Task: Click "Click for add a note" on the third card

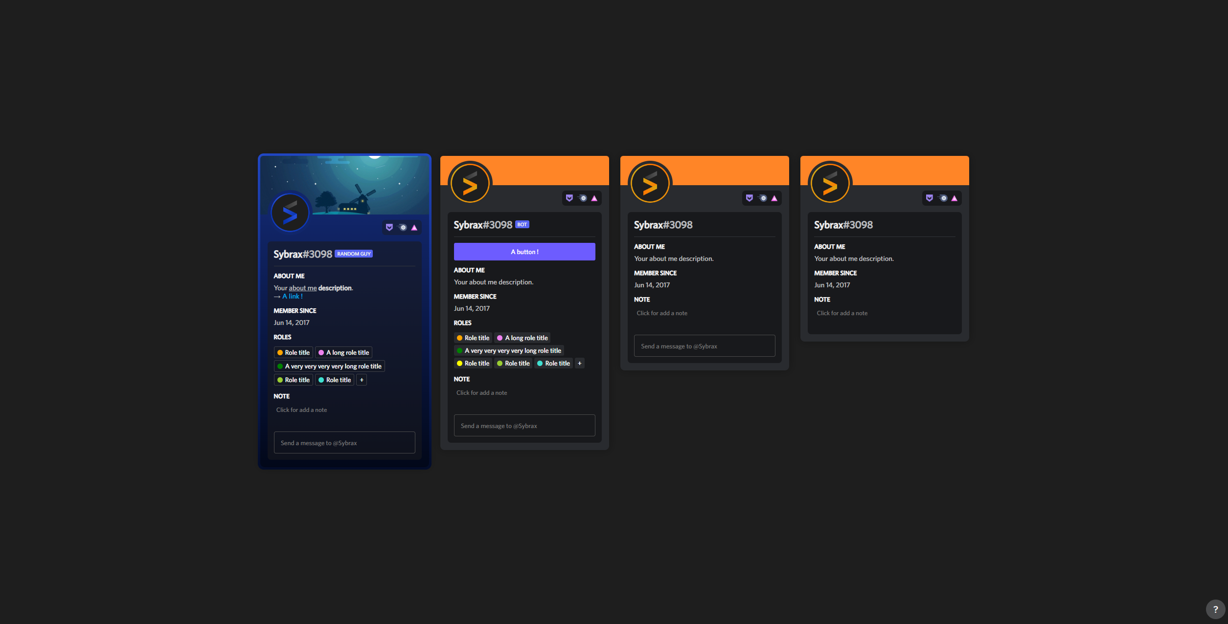Action: pyautogui.click(x=662, y=313)
